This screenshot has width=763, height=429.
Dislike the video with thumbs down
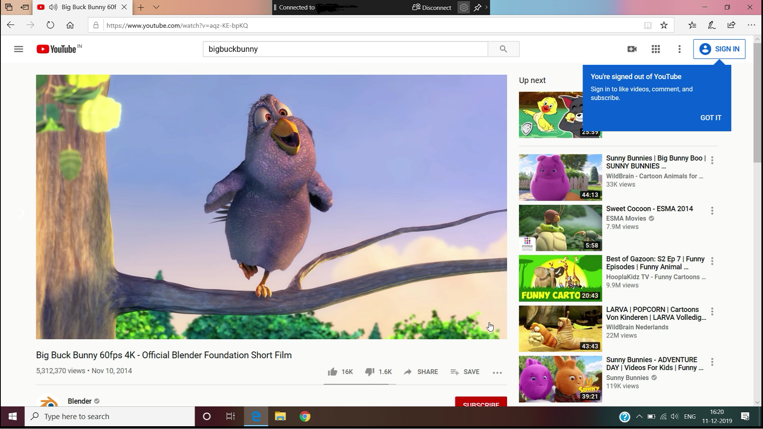click(370, 372)
